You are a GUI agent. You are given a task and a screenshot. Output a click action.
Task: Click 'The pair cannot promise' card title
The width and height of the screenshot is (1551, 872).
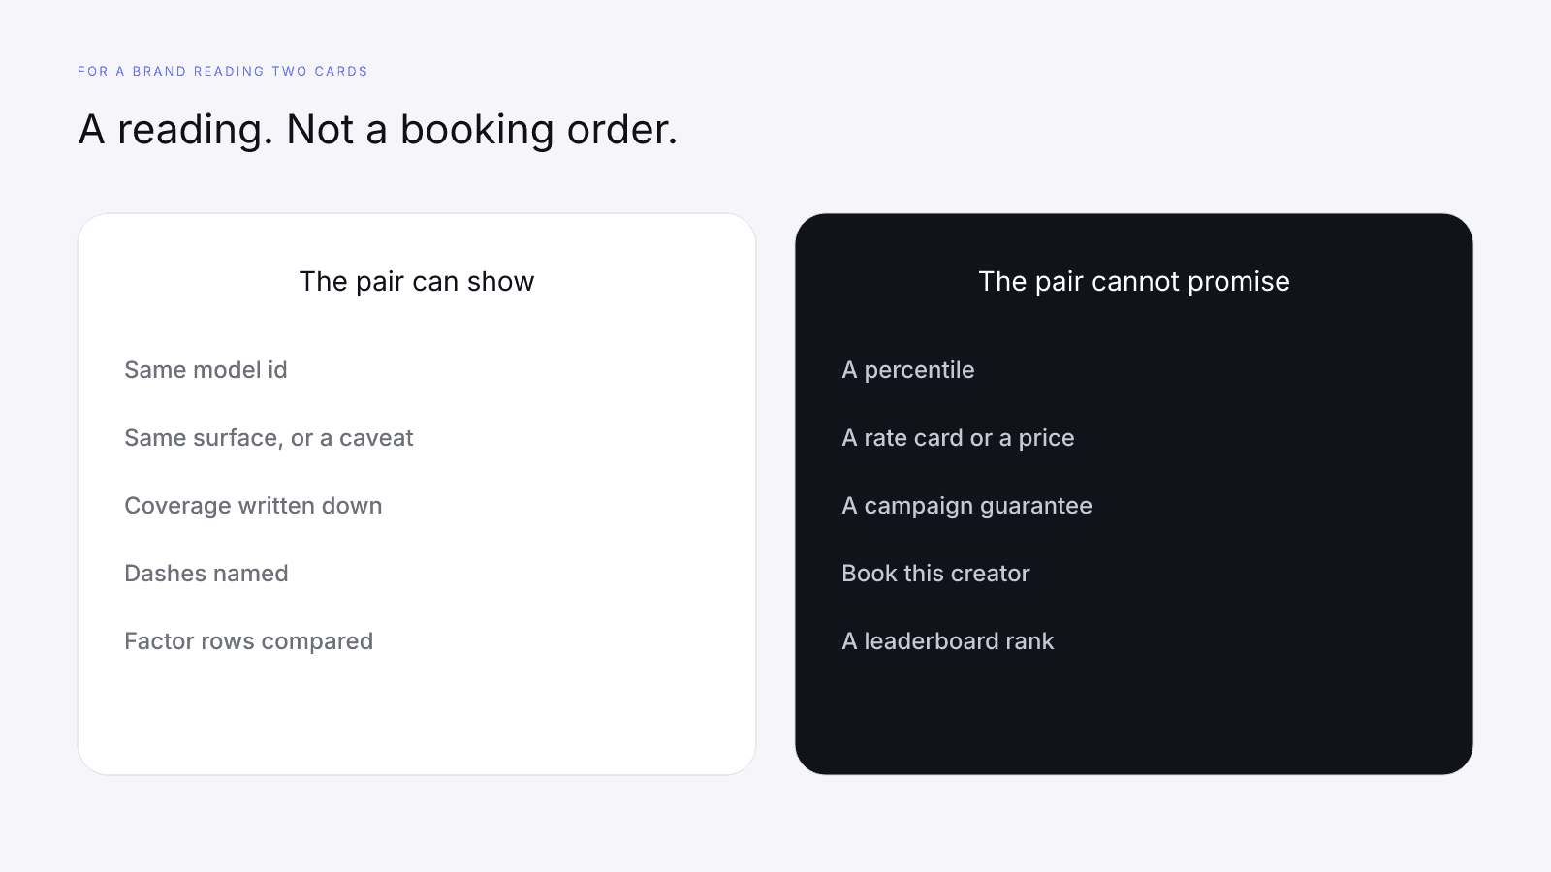[x=1134, y=281]
